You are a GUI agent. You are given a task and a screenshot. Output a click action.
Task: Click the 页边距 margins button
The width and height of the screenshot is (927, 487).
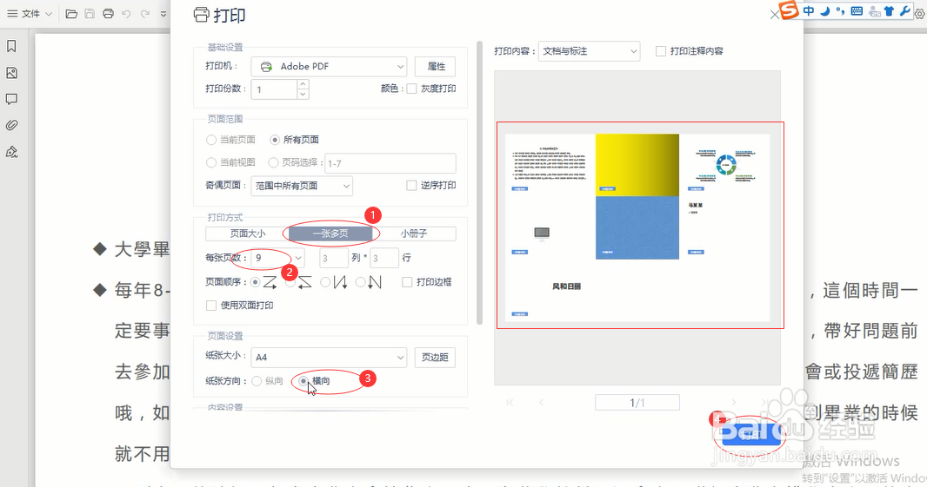[x=435, y=358]
